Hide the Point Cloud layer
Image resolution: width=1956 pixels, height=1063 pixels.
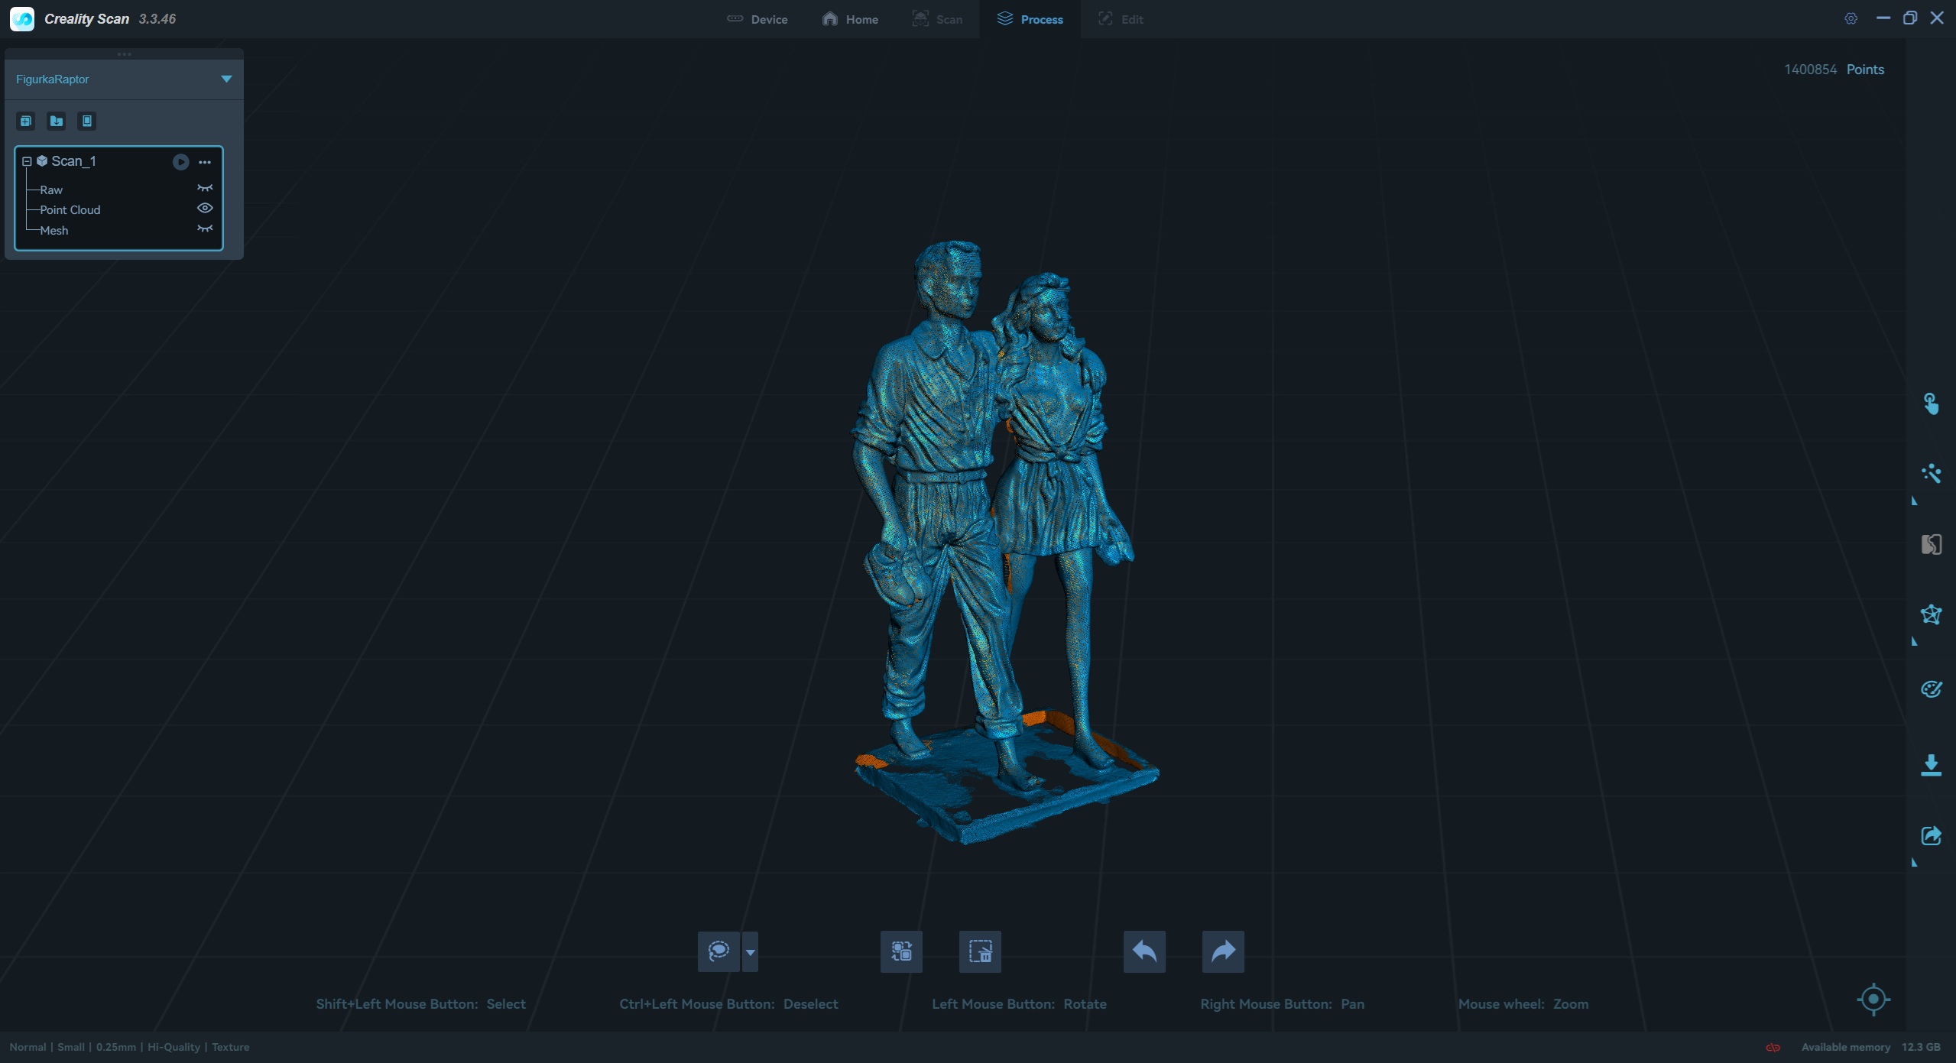205,209
